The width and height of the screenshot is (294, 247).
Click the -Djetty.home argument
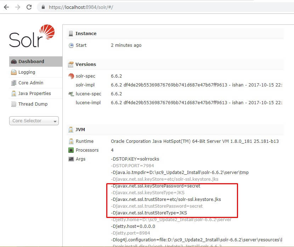[x=171, y=220]
